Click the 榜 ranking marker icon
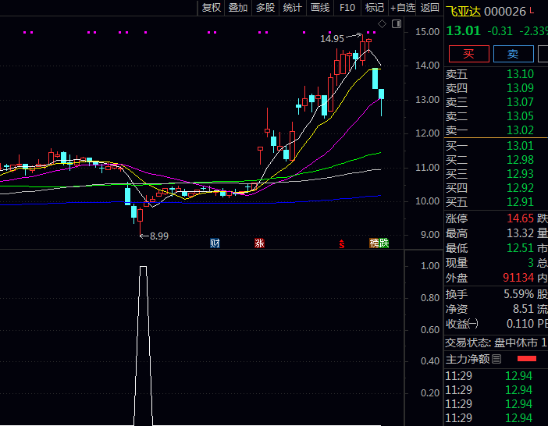Viewport: 548px width, 426px height. pos(375,243)
